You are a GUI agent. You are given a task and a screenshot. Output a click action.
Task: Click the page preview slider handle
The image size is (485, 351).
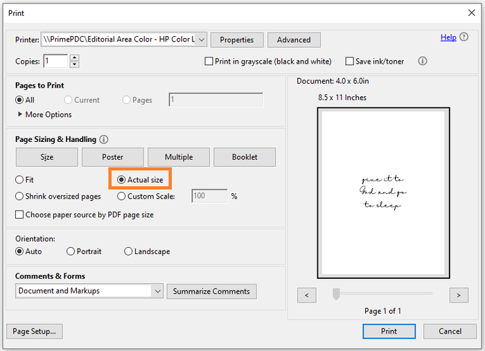[336, 294]
